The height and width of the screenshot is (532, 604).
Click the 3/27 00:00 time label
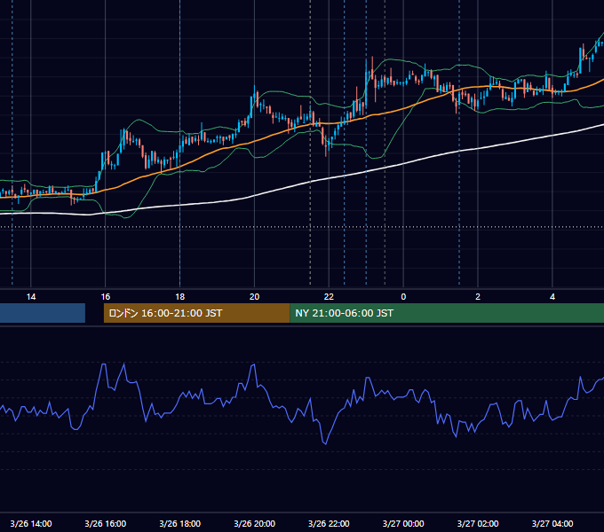click(403, 523)
